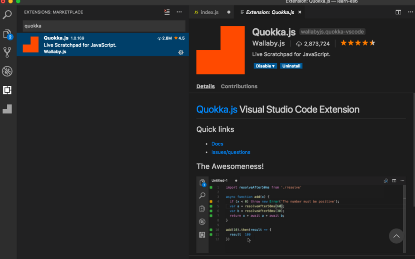Open the Docs link
Image resolution: width=415 pixels, height=259 pixels.
click(217, 144)
